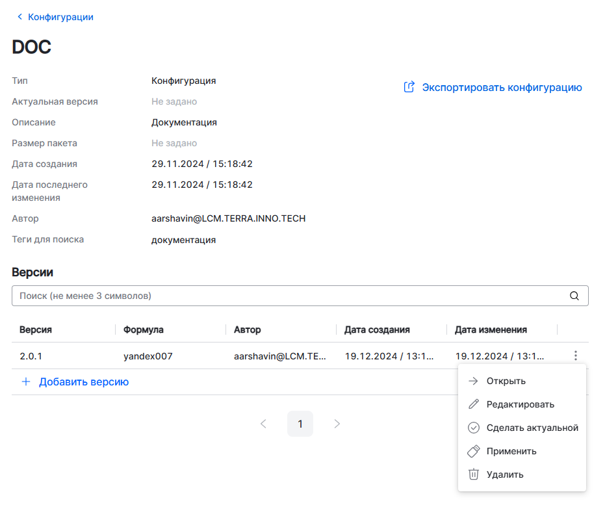The width and height of the screenshot is (605, 505).
Task: Choose Удалить from the version menu
Action: 504,474
